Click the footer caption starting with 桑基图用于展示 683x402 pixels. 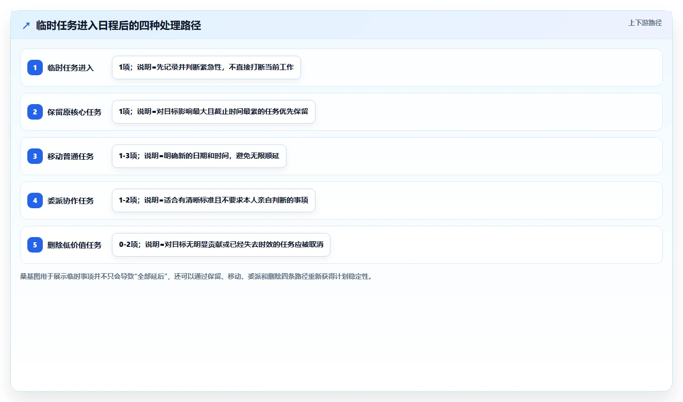point(196,276)
